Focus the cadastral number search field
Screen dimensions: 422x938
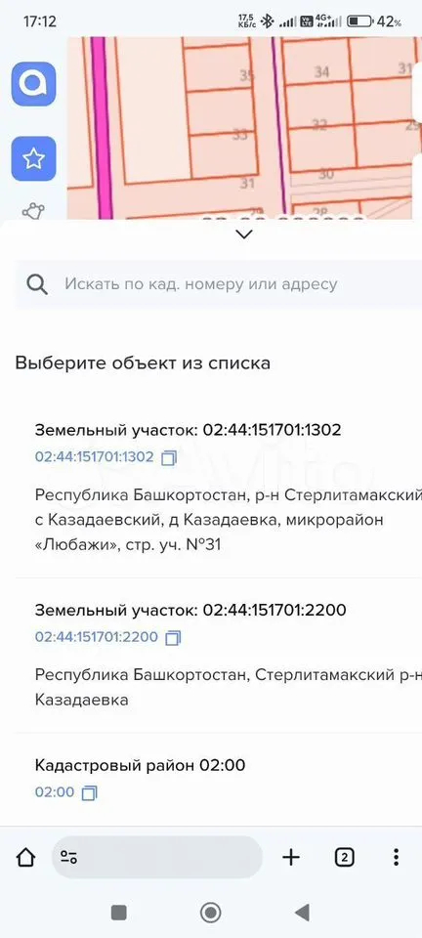coord(218,284)
